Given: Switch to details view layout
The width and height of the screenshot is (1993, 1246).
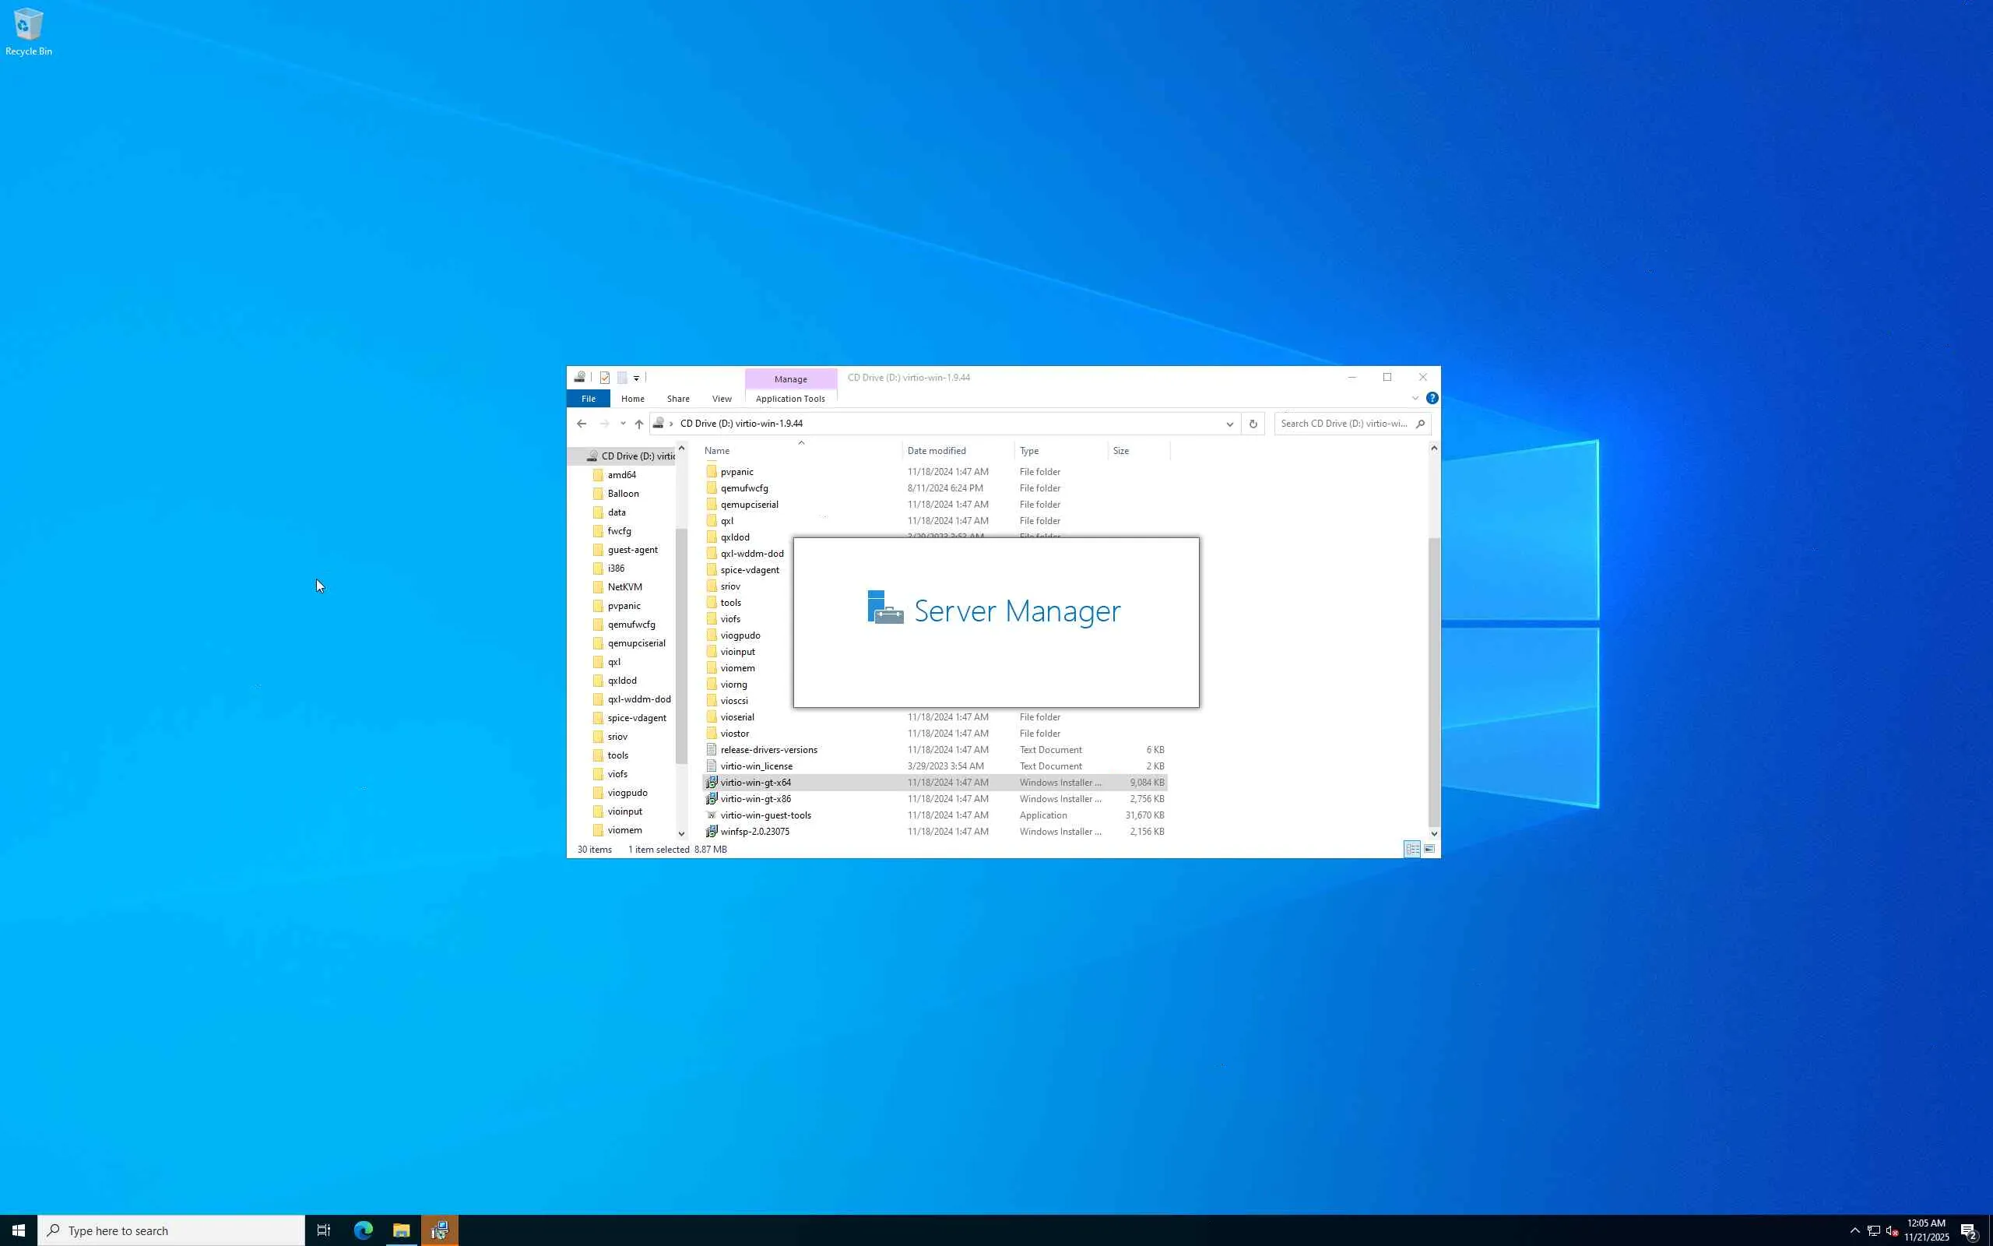Looking at the screenshot, I should pyautogui.click(x=1411, y=849).
